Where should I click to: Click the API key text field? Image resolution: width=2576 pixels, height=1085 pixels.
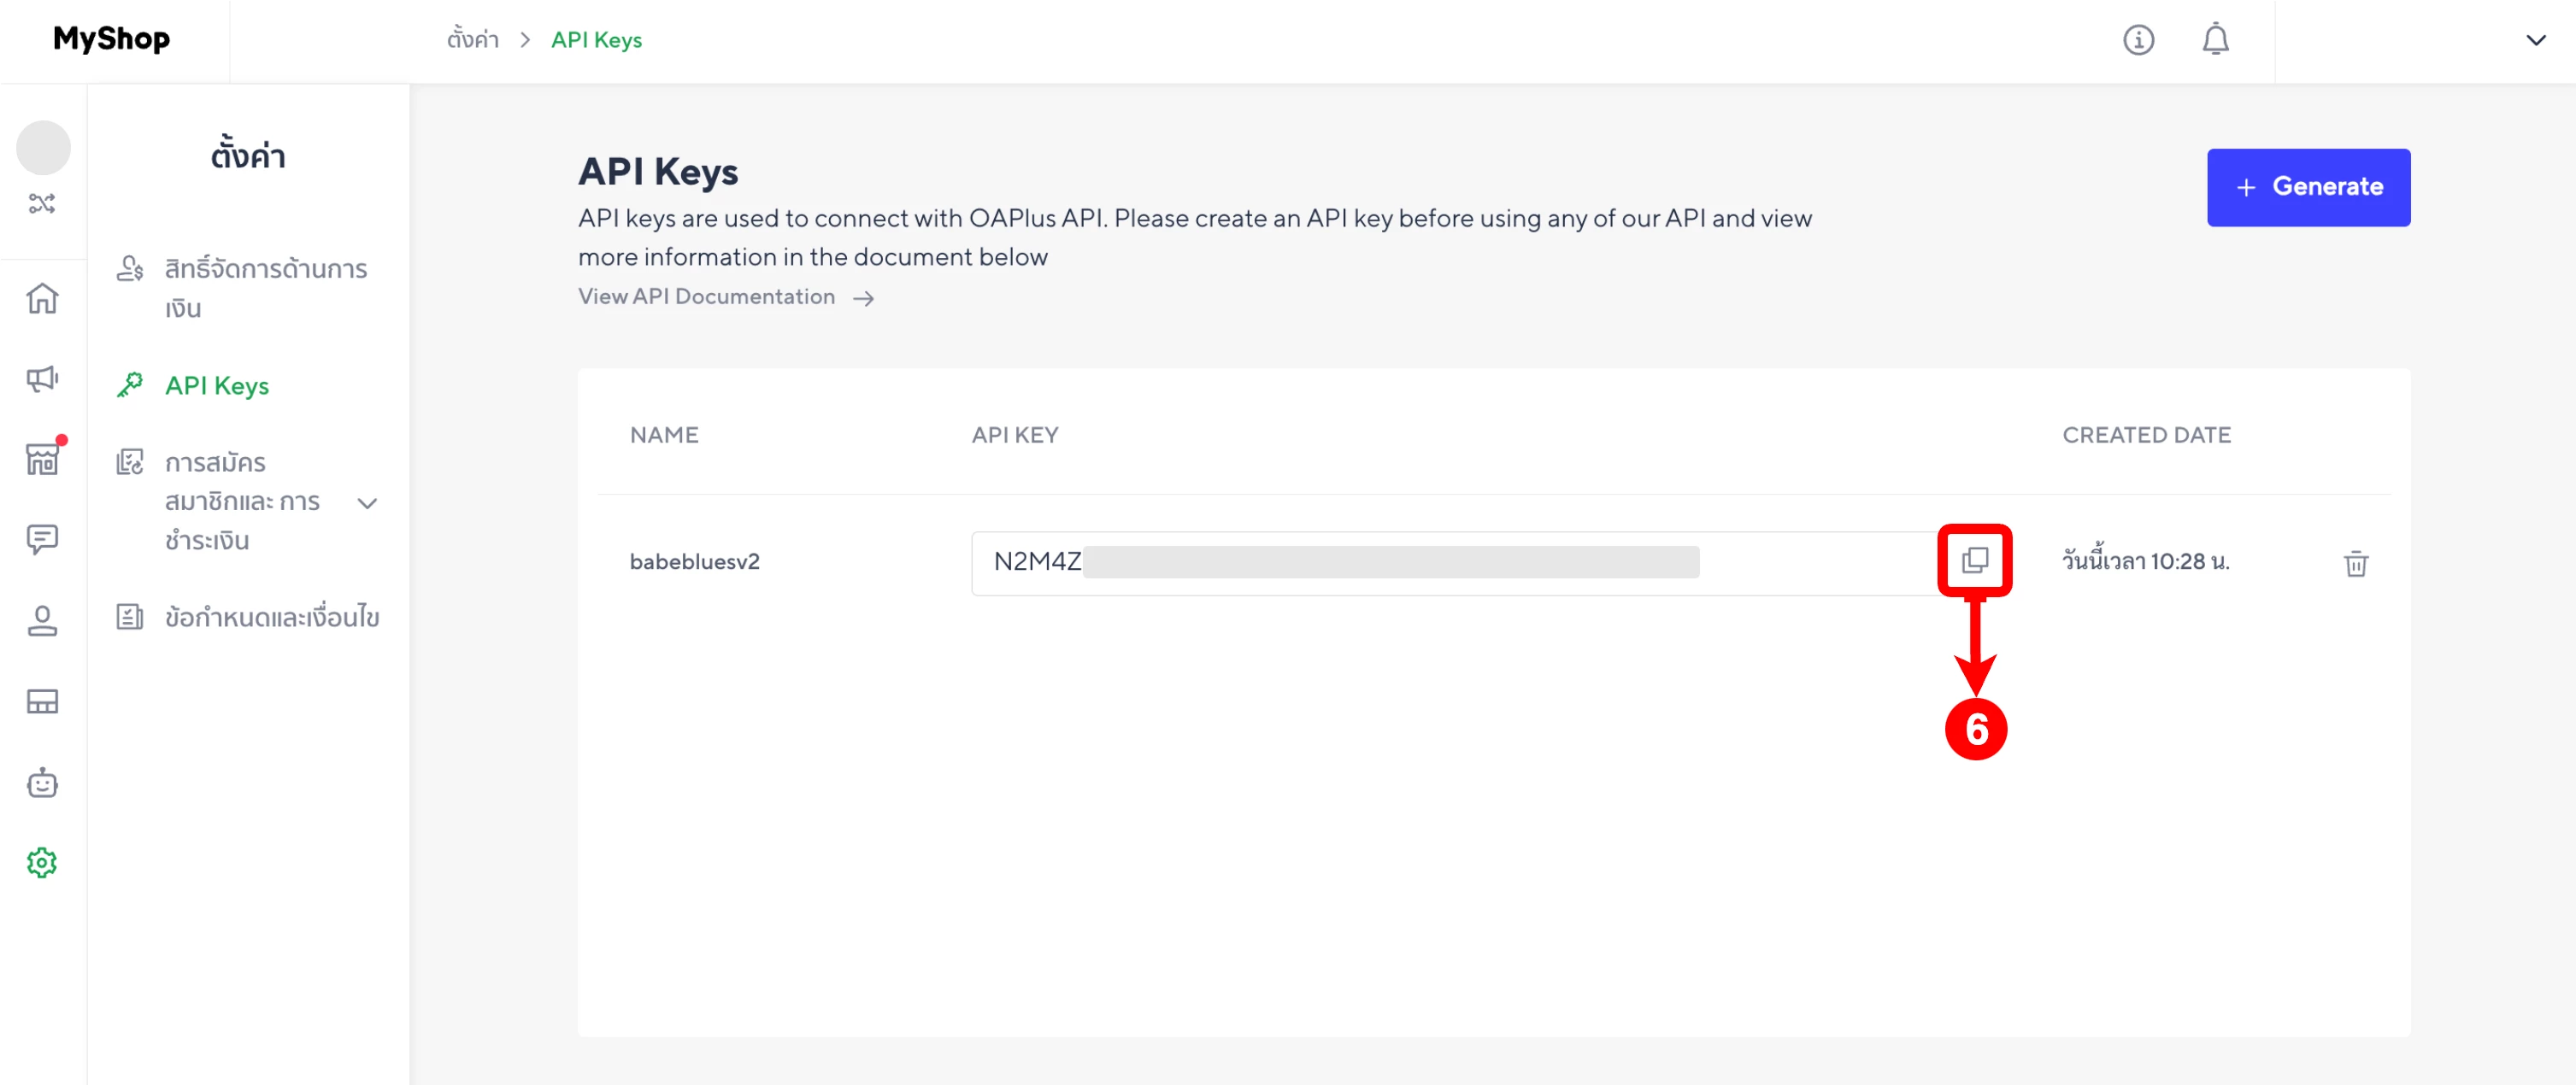coord(1450,563)
